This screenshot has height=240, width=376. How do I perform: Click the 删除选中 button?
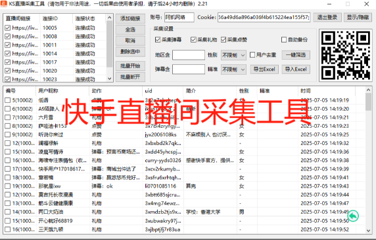click(130, 52)
